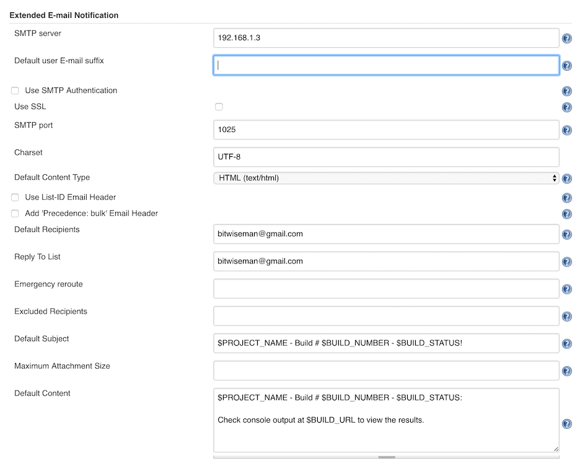This screenshot has width=580, height=463.
Task: Open help for Charset field
Action: click(x=566, y=157)
